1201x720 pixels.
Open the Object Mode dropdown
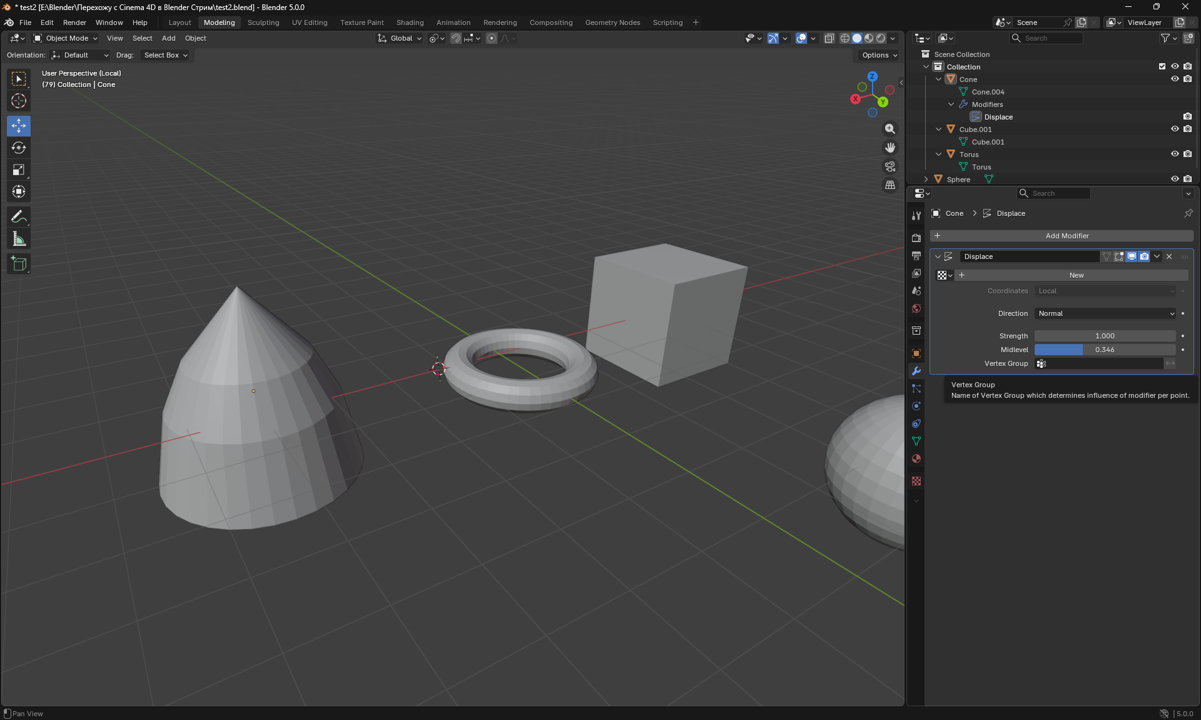(x=66, y=38)
